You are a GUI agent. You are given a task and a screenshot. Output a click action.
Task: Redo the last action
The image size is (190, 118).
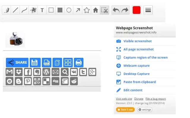125,10
